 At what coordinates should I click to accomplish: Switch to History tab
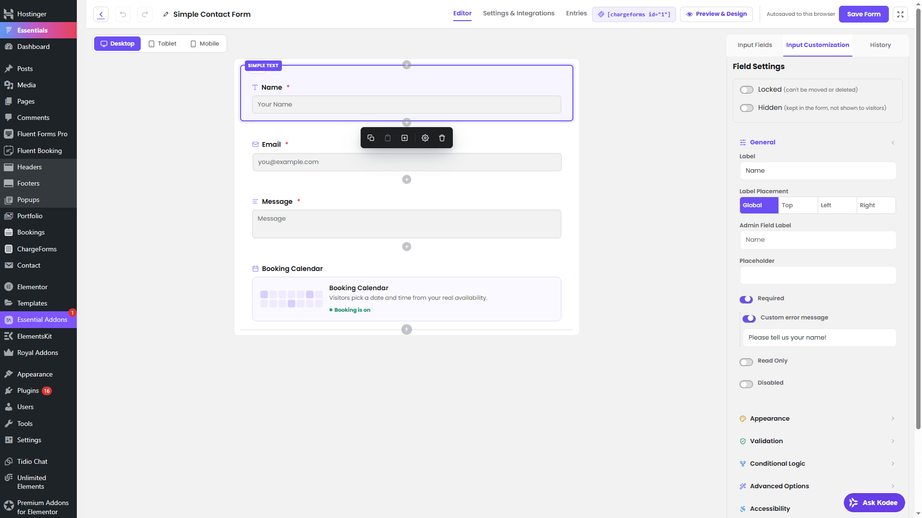click(880, 45)
